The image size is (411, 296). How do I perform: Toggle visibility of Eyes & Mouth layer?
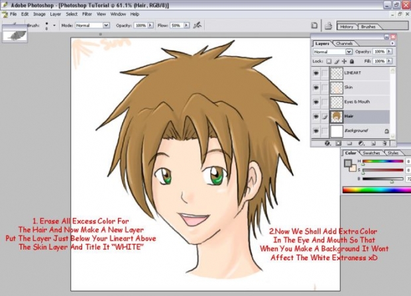[x=316, y=102]
